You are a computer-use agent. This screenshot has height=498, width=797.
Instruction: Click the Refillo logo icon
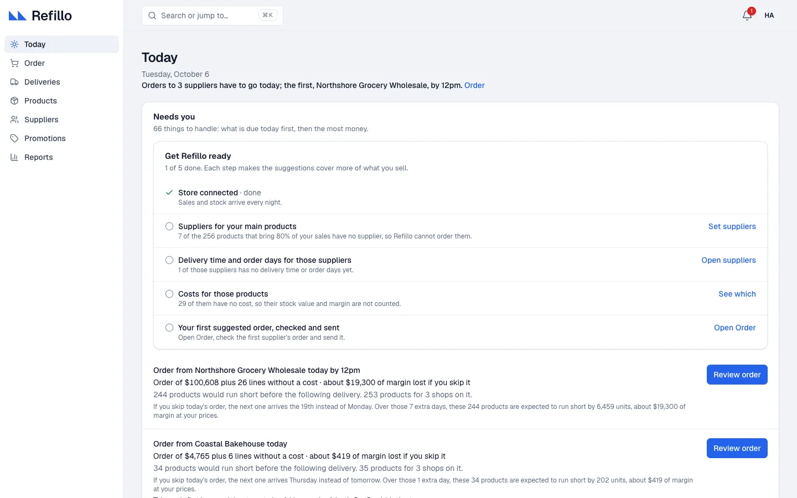(x=18, y=15)
